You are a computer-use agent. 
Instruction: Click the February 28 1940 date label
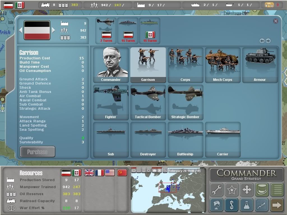pos(184,171)
